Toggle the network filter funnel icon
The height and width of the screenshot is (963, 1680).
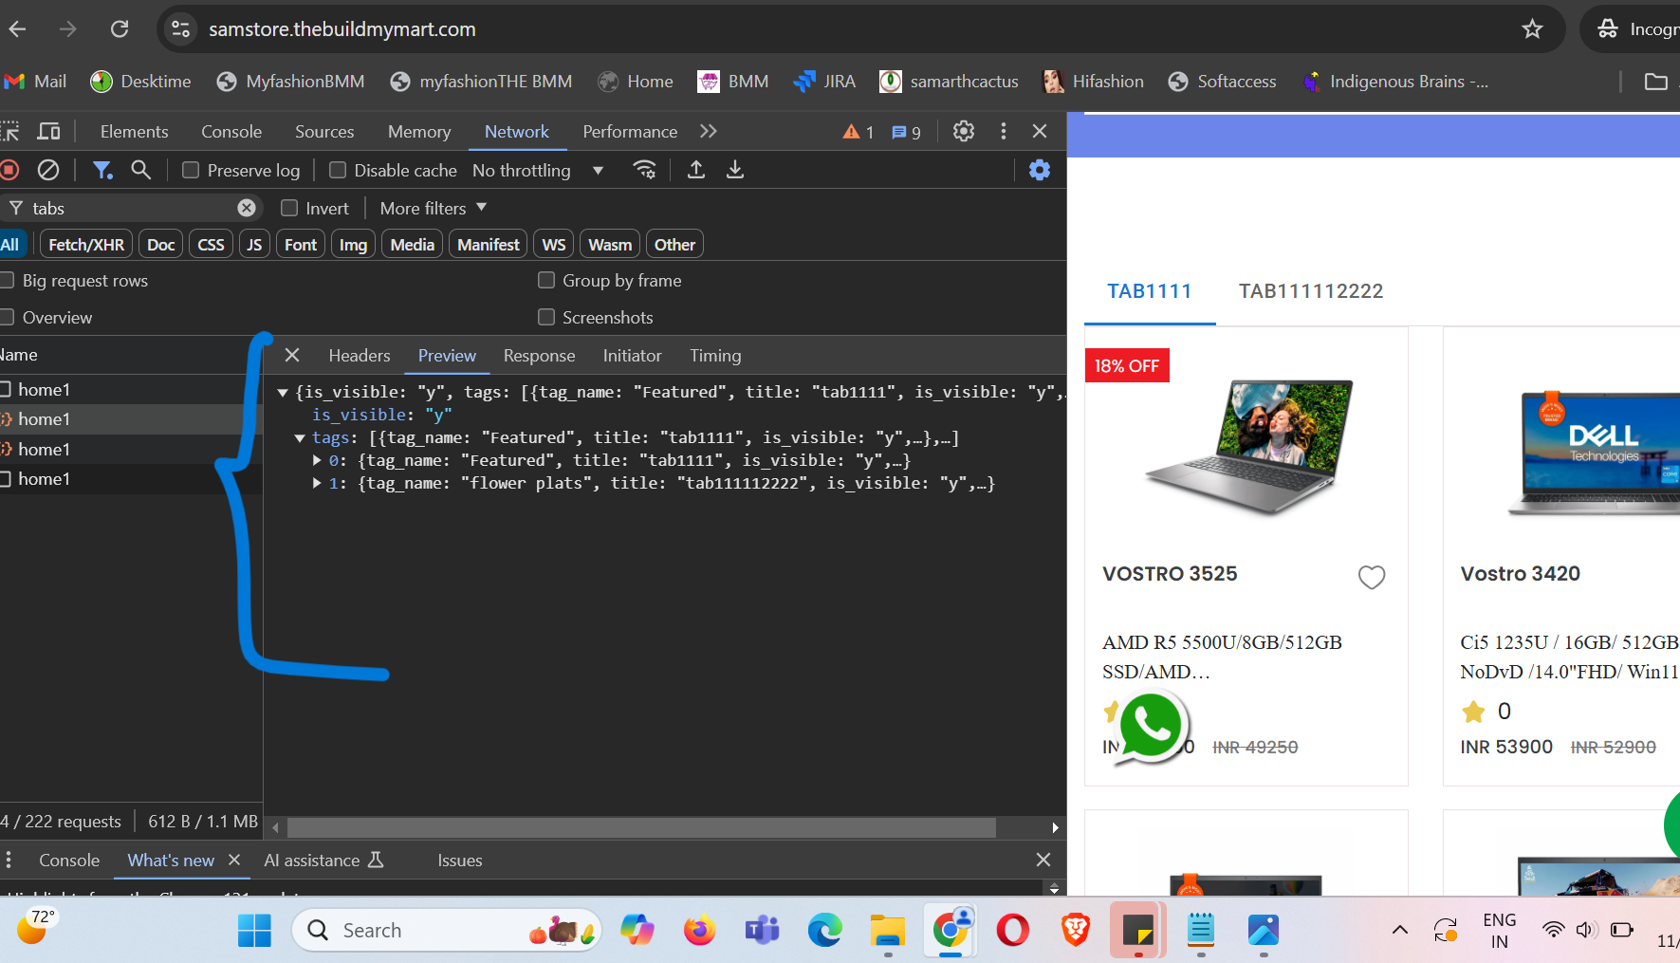pyautogui.click(x=102, y=170)
